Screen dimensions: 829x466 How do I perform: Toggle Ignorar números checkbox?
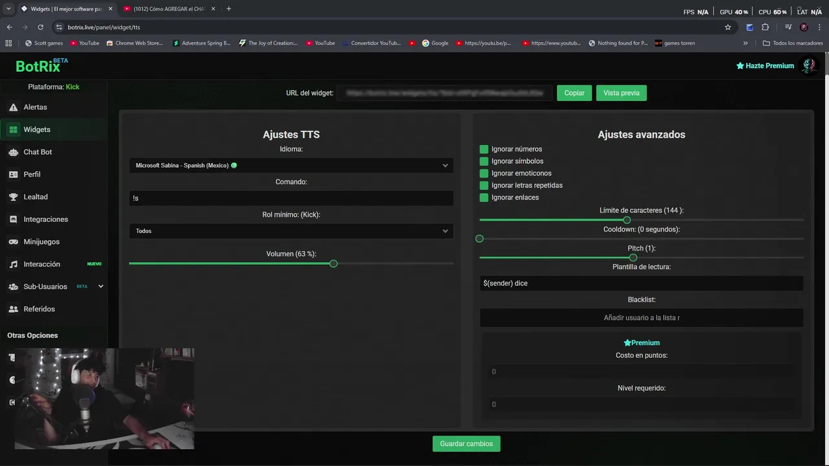click(x=484, y=150)
